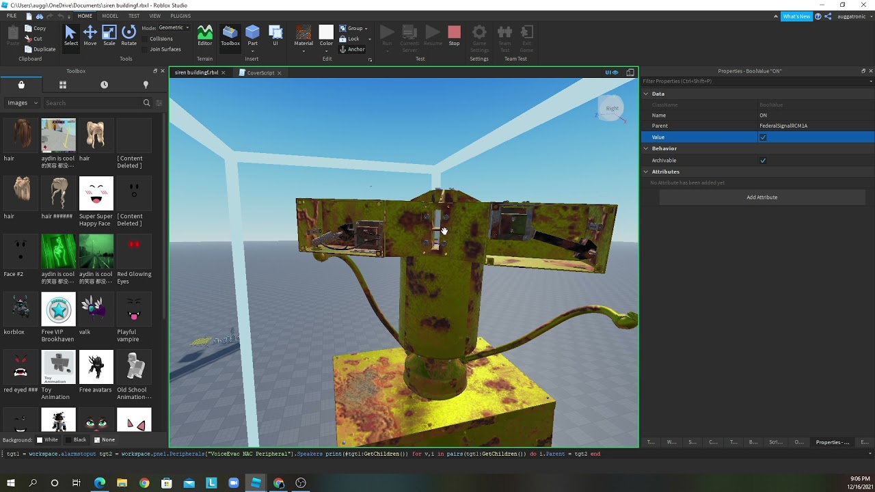The height and width of the screenshot is (492, 875).
Task: Open the Inventory grid tab in Toolbox
Action: coord(62,85)
